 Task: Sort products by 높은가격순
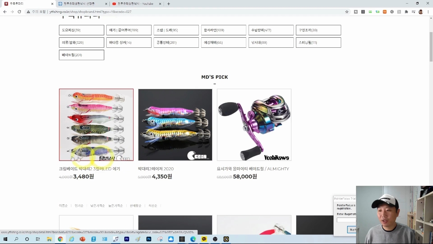tap(115, 205)
